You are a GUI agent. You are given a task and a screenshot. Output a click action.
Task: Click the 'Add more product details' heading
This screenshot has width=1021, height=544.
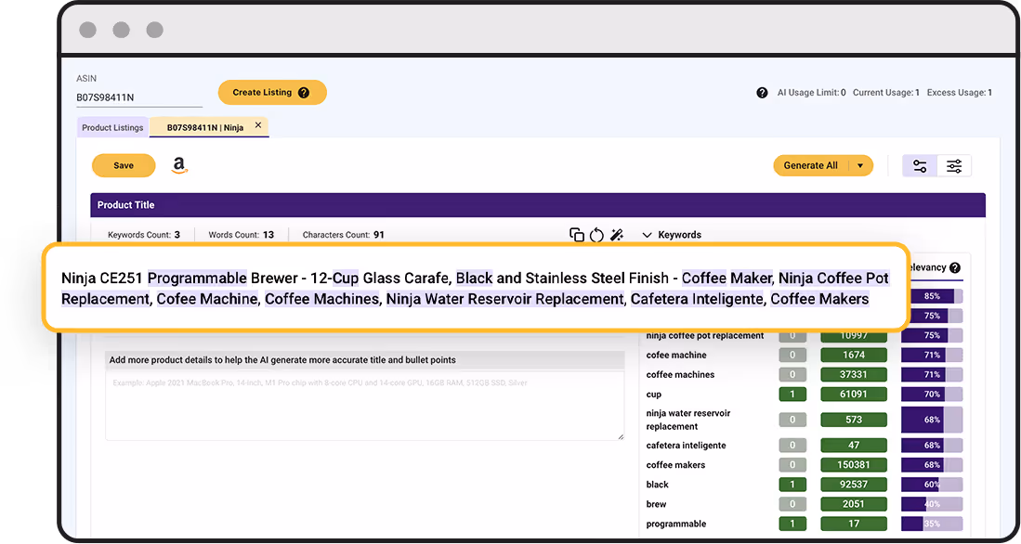coord(282,360)
